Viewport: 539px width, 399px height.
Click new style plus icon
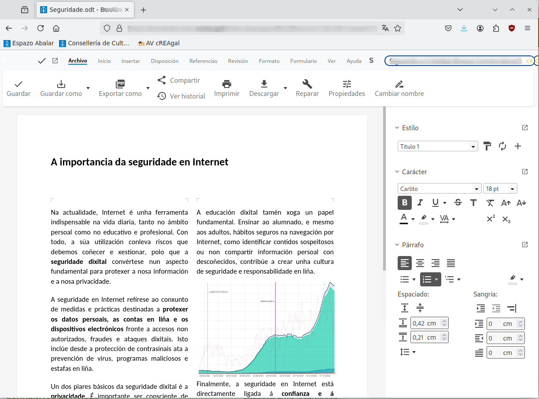tap(518, 146)
